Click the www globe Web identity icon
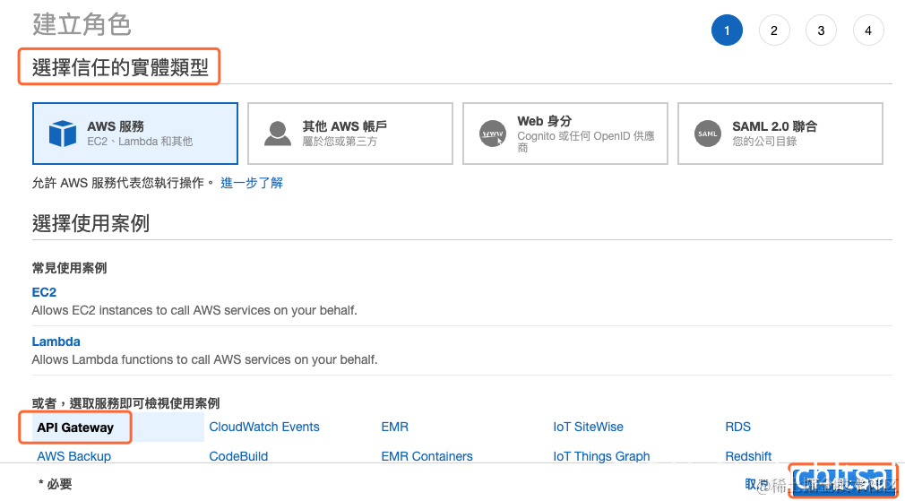Screen dimensions: 905x501 coord(493,134)
